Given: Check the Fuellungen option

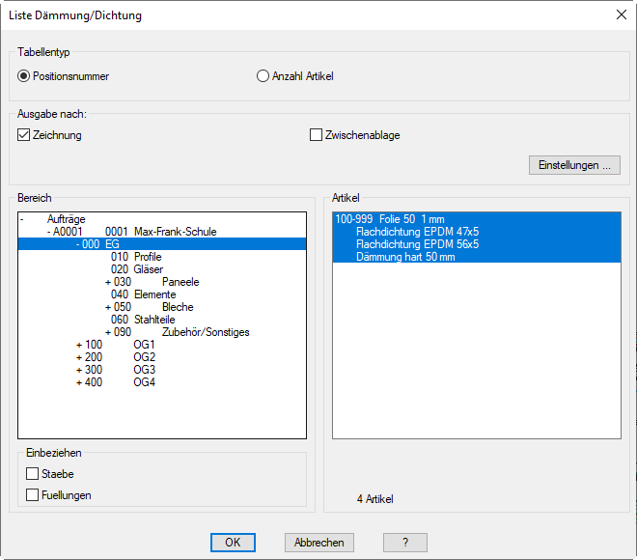Looking at the screenshot, I should tap(33, 495).
